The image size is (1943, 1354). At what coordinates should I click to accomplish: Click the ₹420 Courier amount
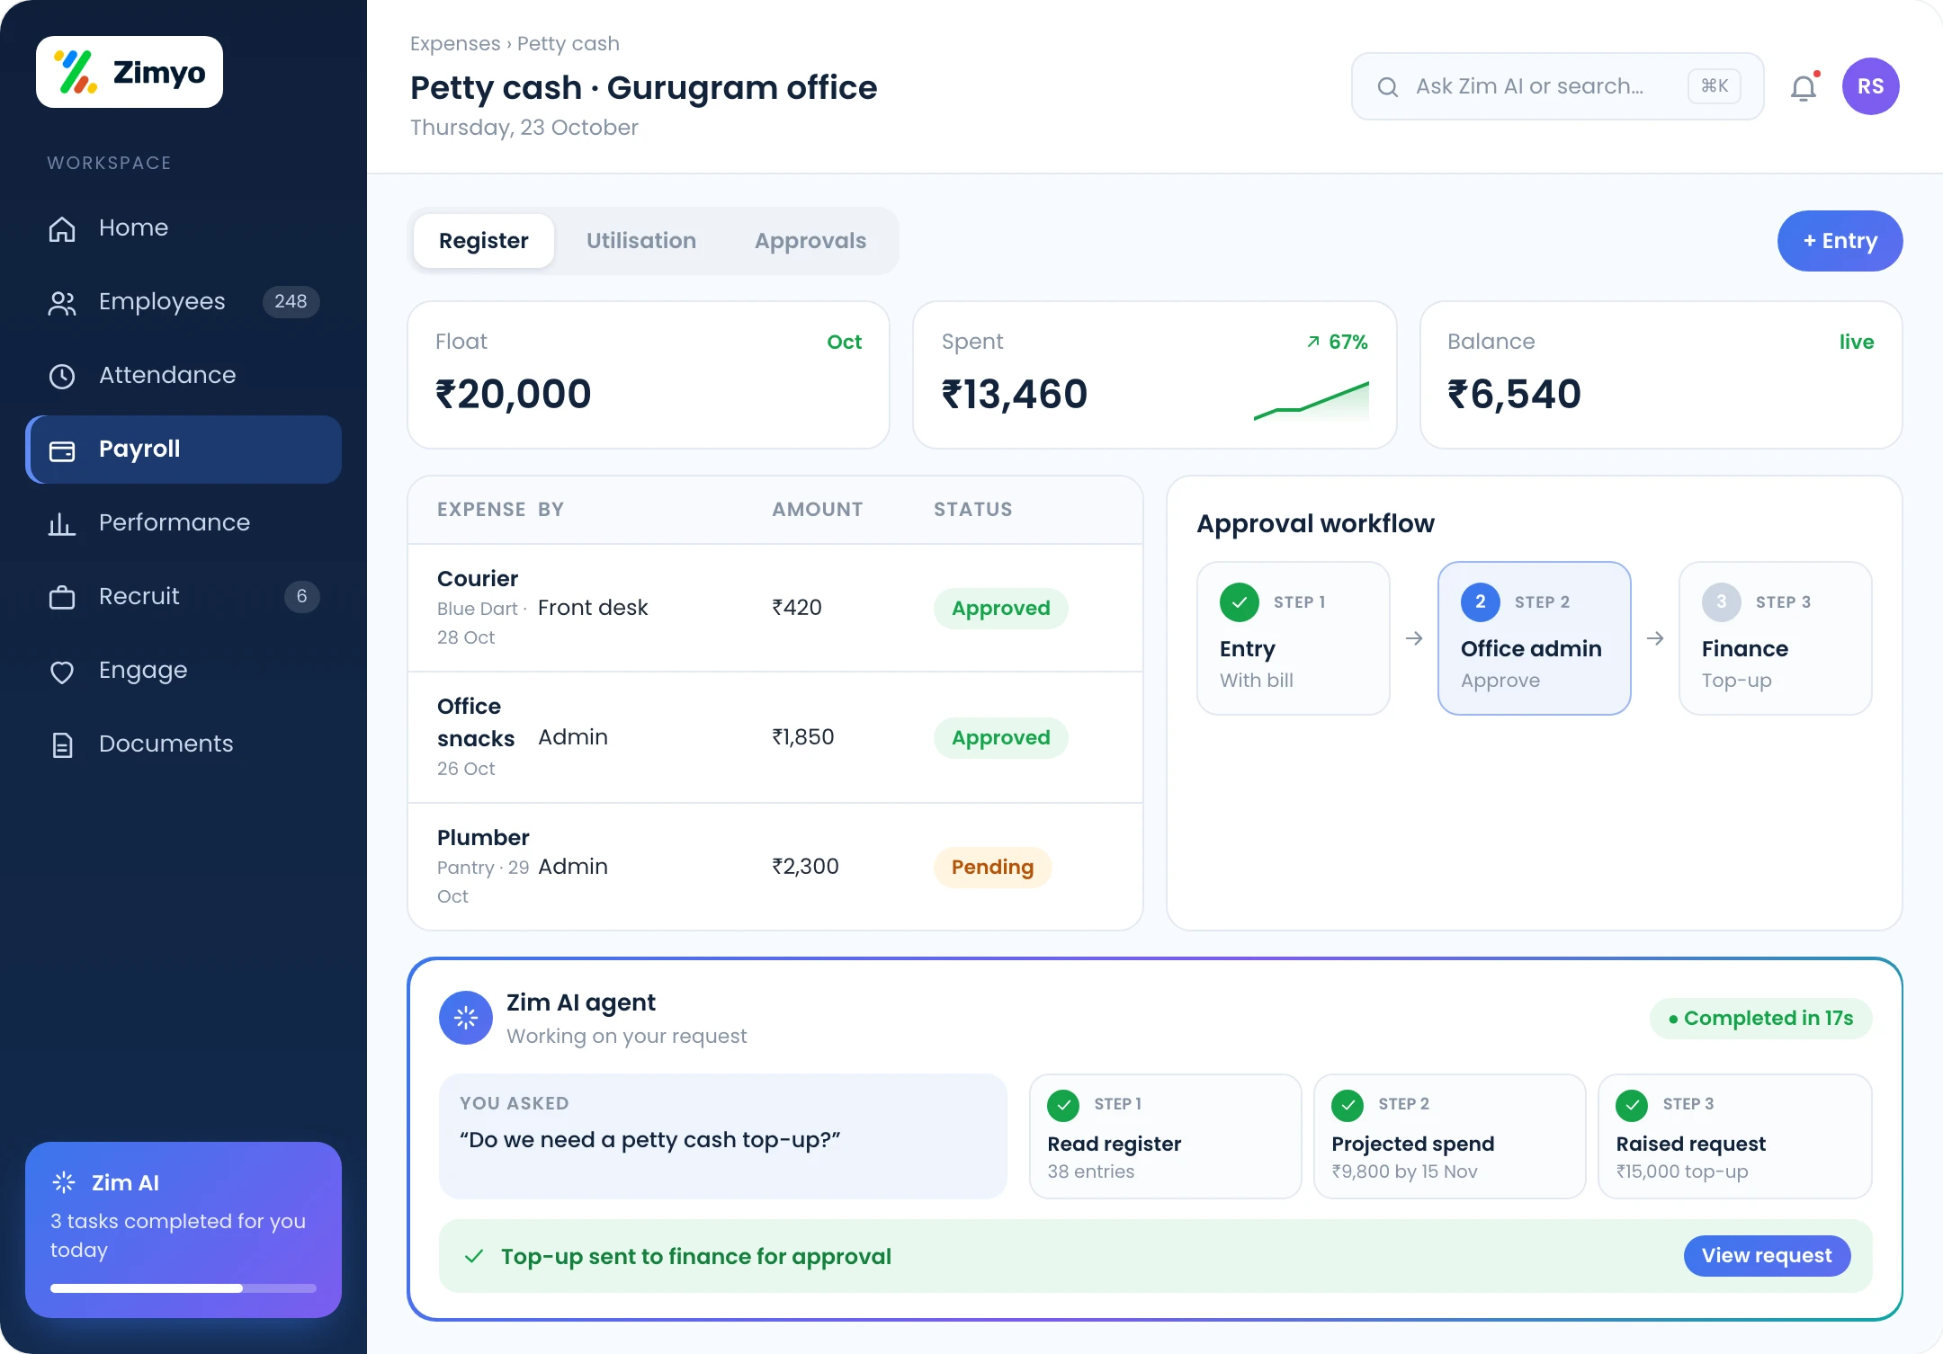tap(797, 608)
